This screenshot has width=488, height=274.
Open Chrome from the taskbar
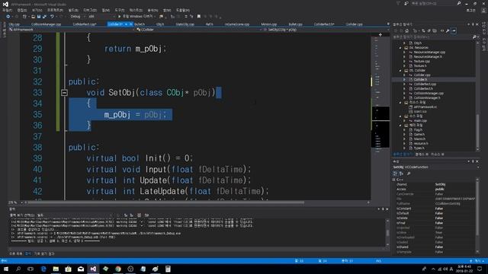pos(118,269)
